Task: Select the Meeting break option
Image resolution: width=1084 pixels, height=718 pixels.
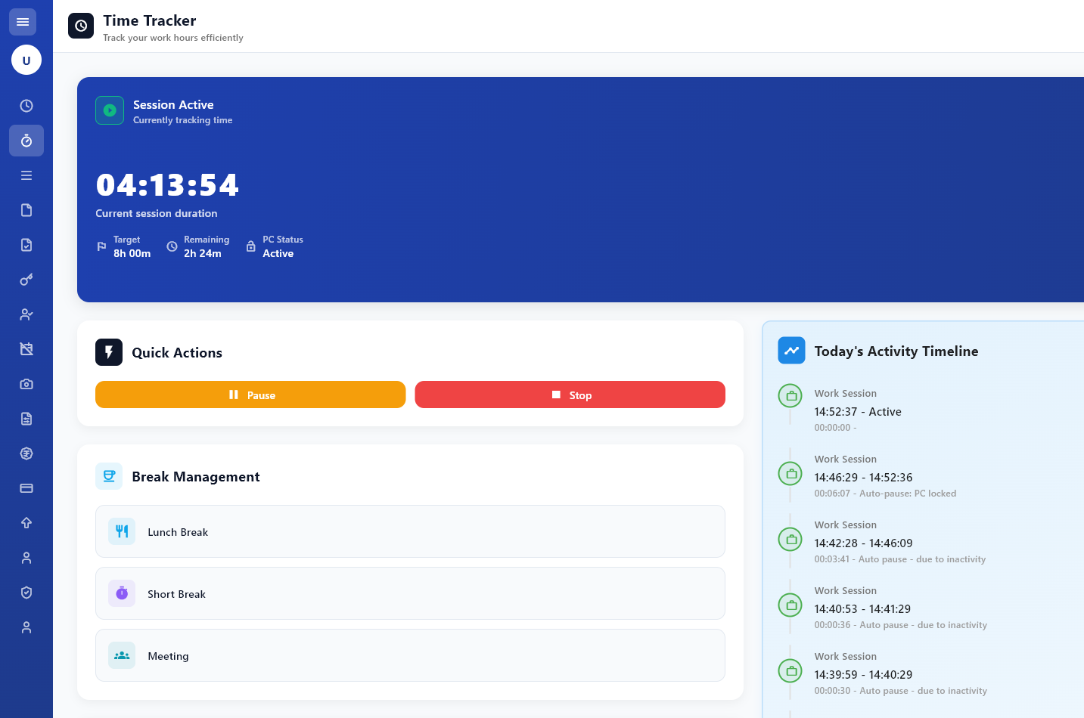Action: [x=410, y=655]
